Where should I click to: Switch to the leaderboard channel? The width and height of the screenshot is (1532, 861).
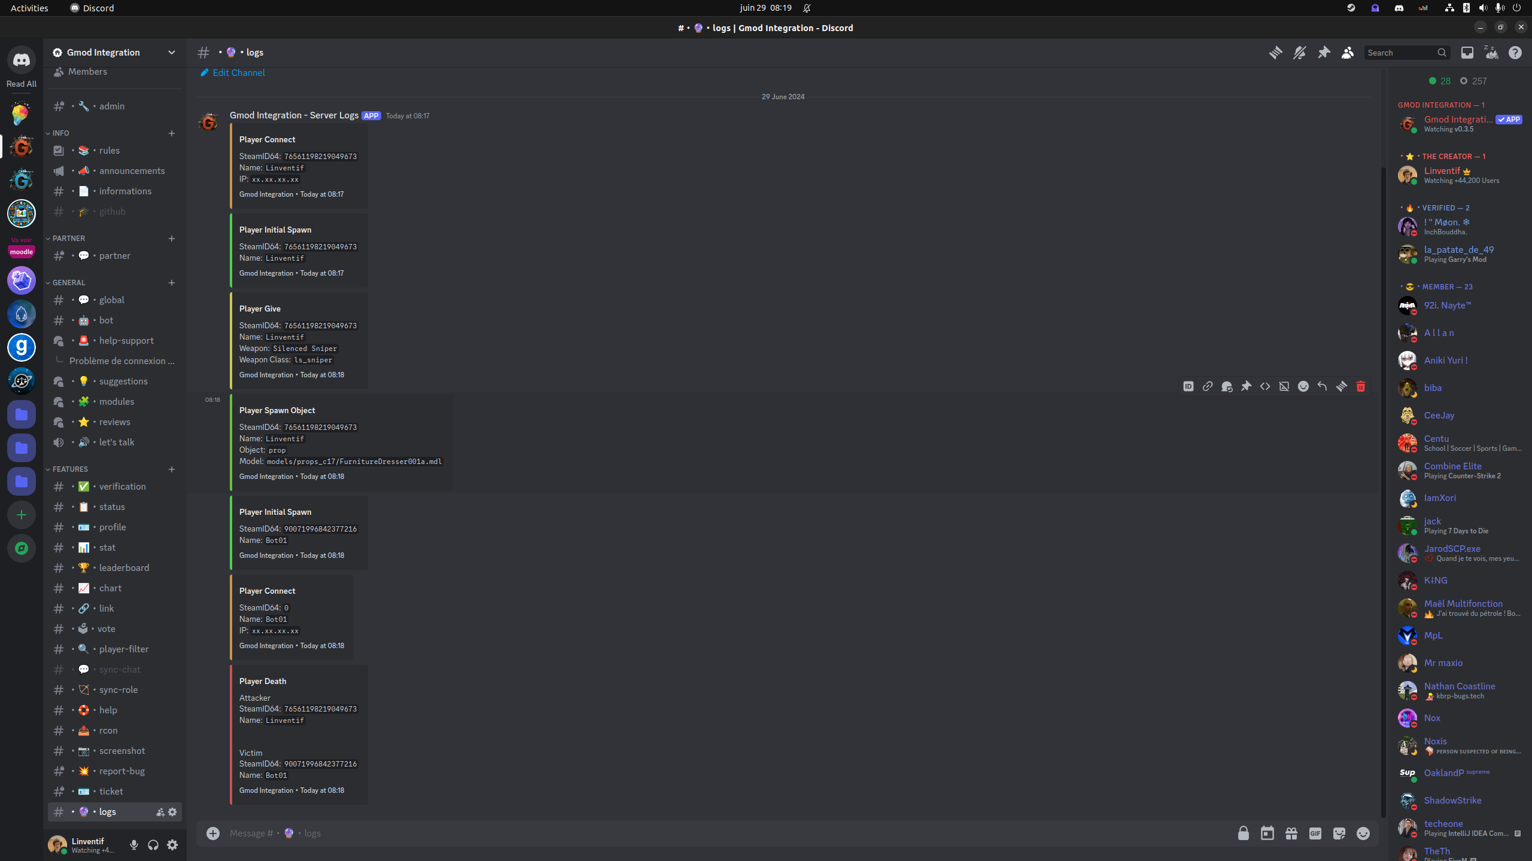[x=114, y=568]
